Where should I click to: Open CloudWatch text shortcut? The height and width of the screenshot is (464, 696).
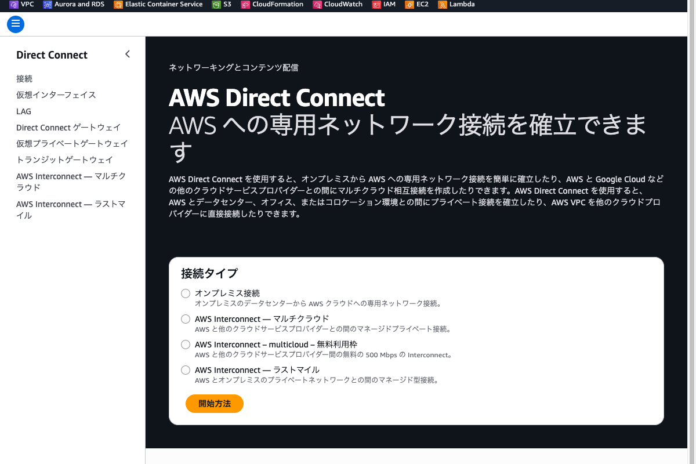343,5
